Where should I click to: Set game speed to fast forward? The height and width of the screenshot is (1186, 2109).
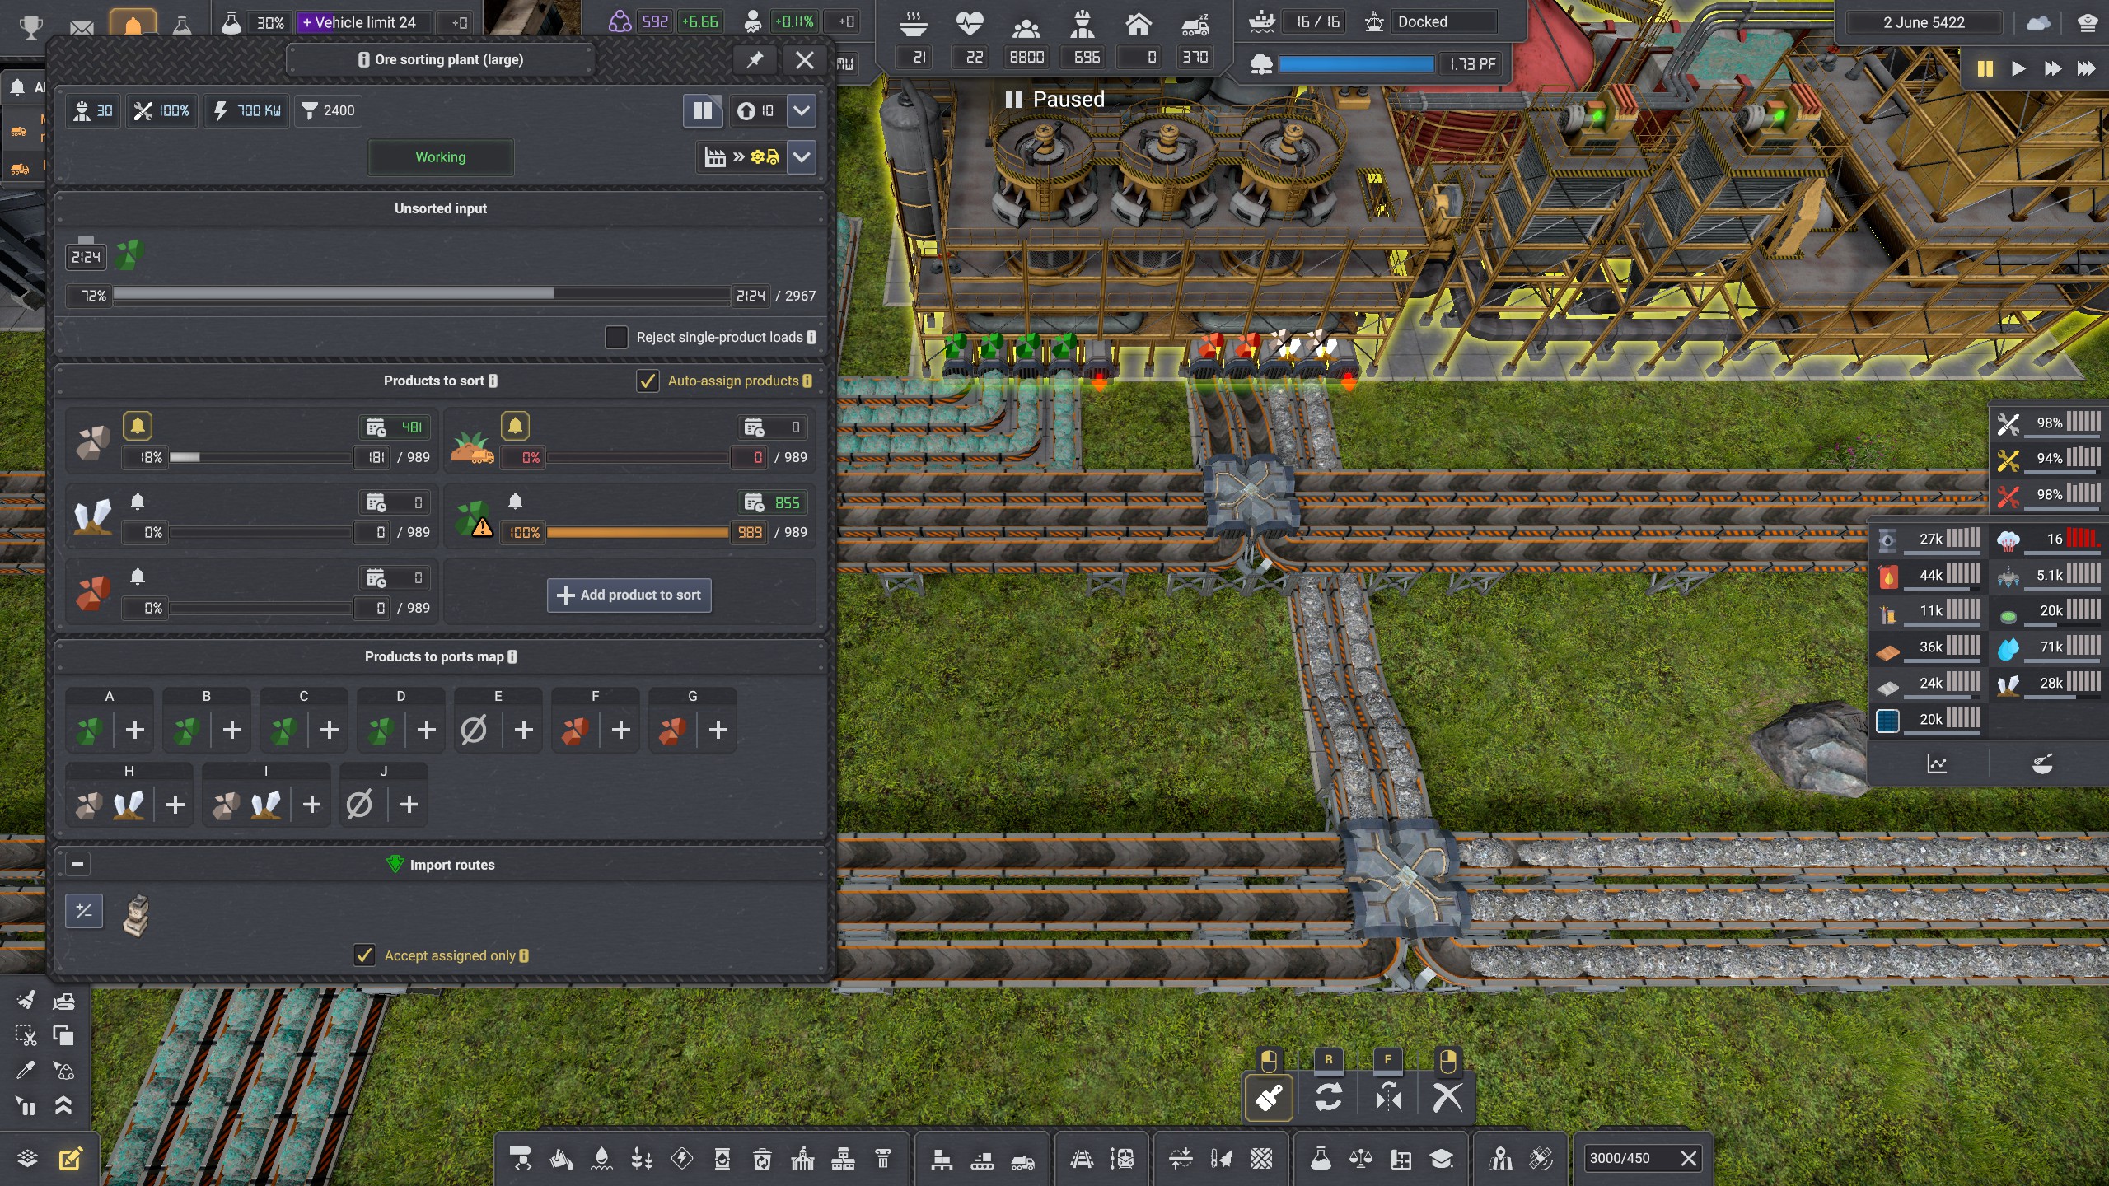[x=2052, y=68]
